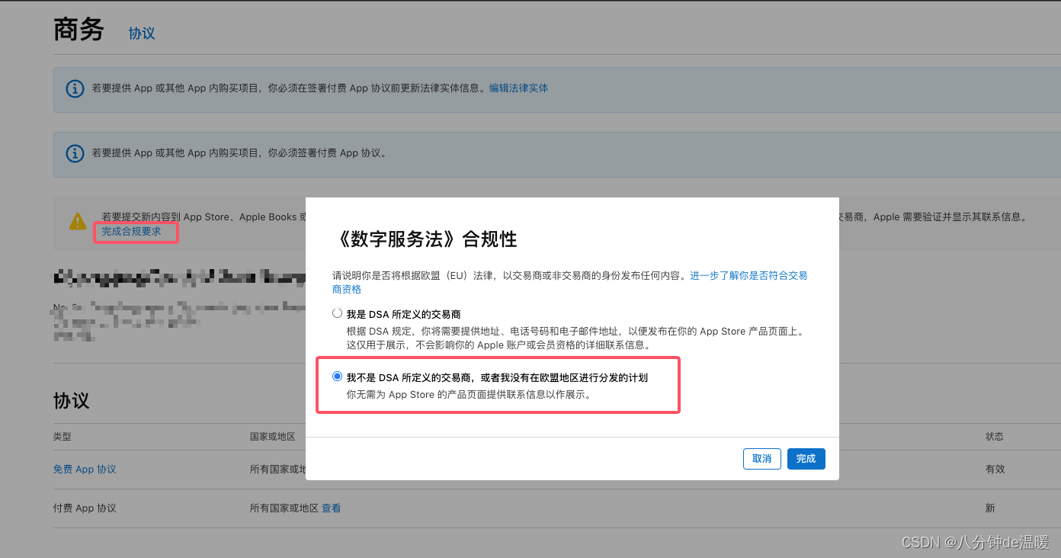Click the 《数字服务法》合规性 dialog title

coord(425,239)
